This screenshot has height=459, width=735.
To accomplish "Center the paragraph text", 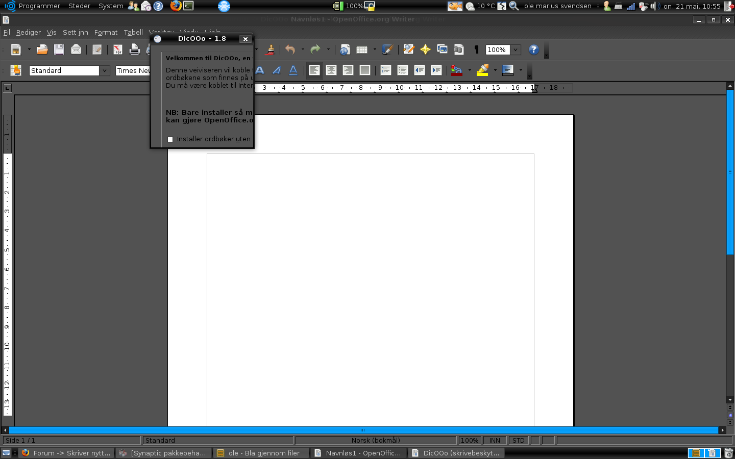I will (x=331, y=70).
